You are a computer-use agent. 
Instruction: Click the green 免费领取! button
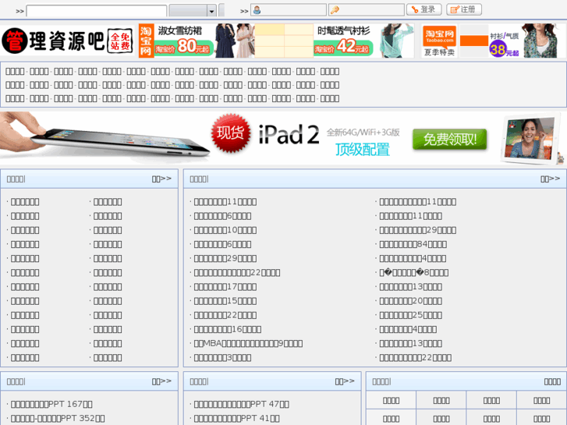pyautogui.click(x=449, y=140)
